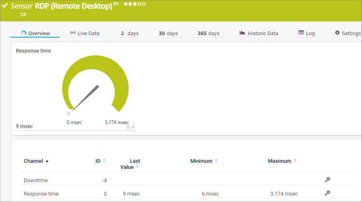Click the Response time channel row name
The width and height of the screenshot is (362, 202).
41,194
